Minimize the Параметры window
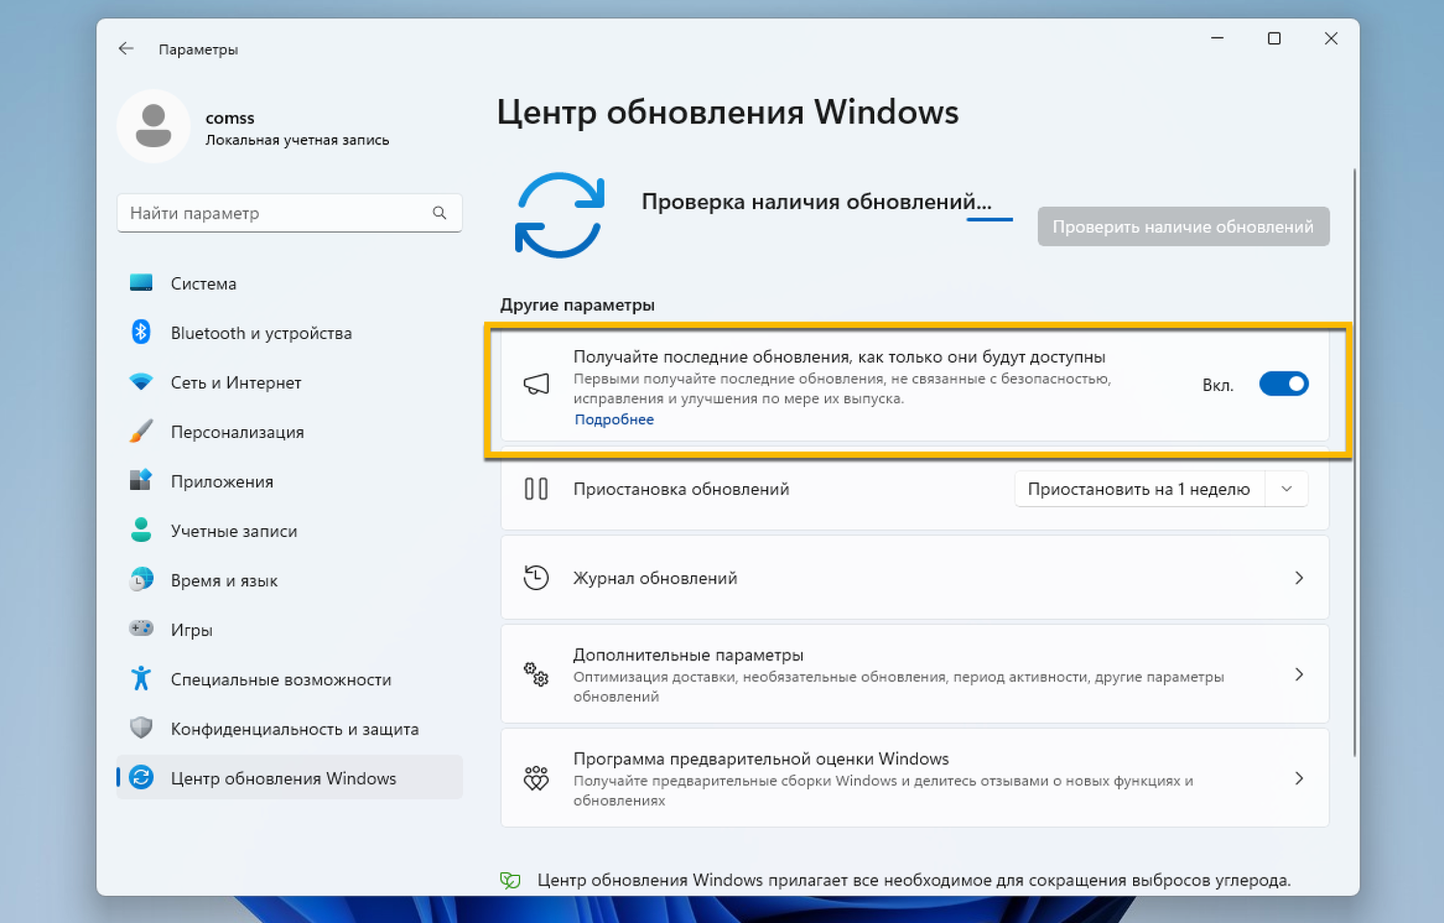 click(x=1218, y=38)
